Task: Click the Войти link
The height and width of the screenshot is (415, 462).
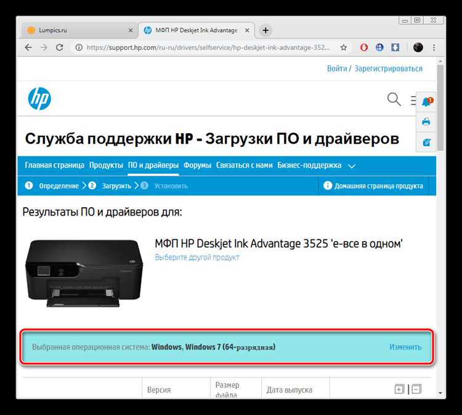Action: click(x=337, y=68)
